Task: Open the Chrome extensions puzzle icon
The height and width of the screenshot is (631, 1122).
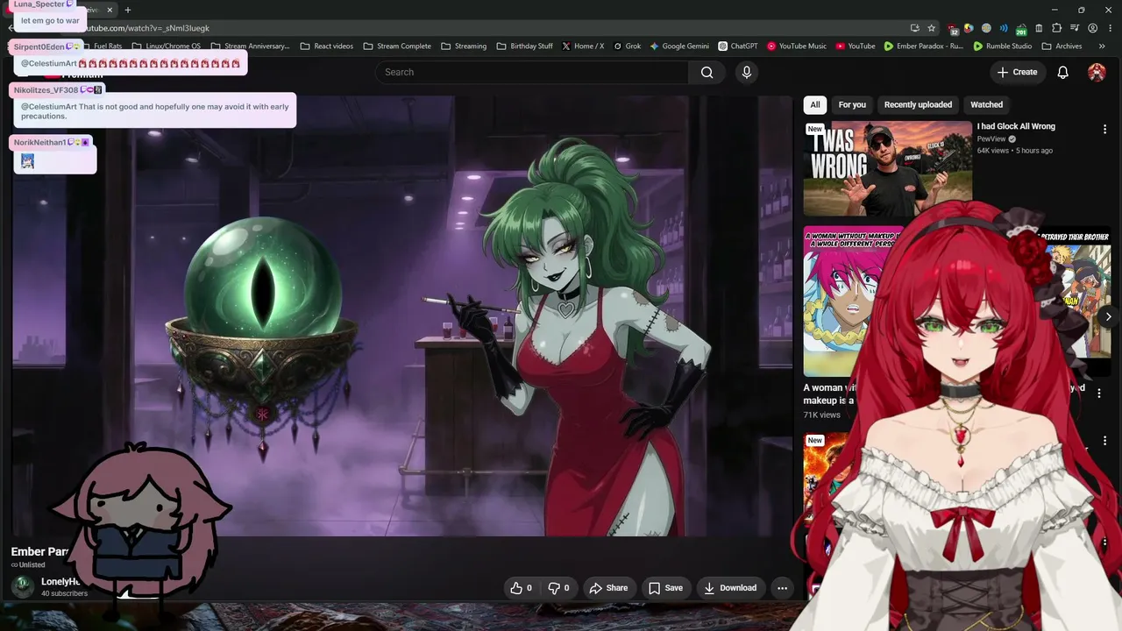Action: 1056,28
